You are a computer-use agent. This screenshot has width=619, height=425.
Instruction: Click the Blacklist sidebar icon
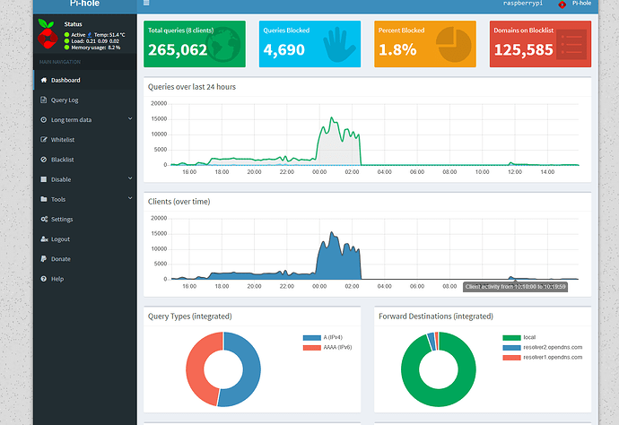(43, 160)
